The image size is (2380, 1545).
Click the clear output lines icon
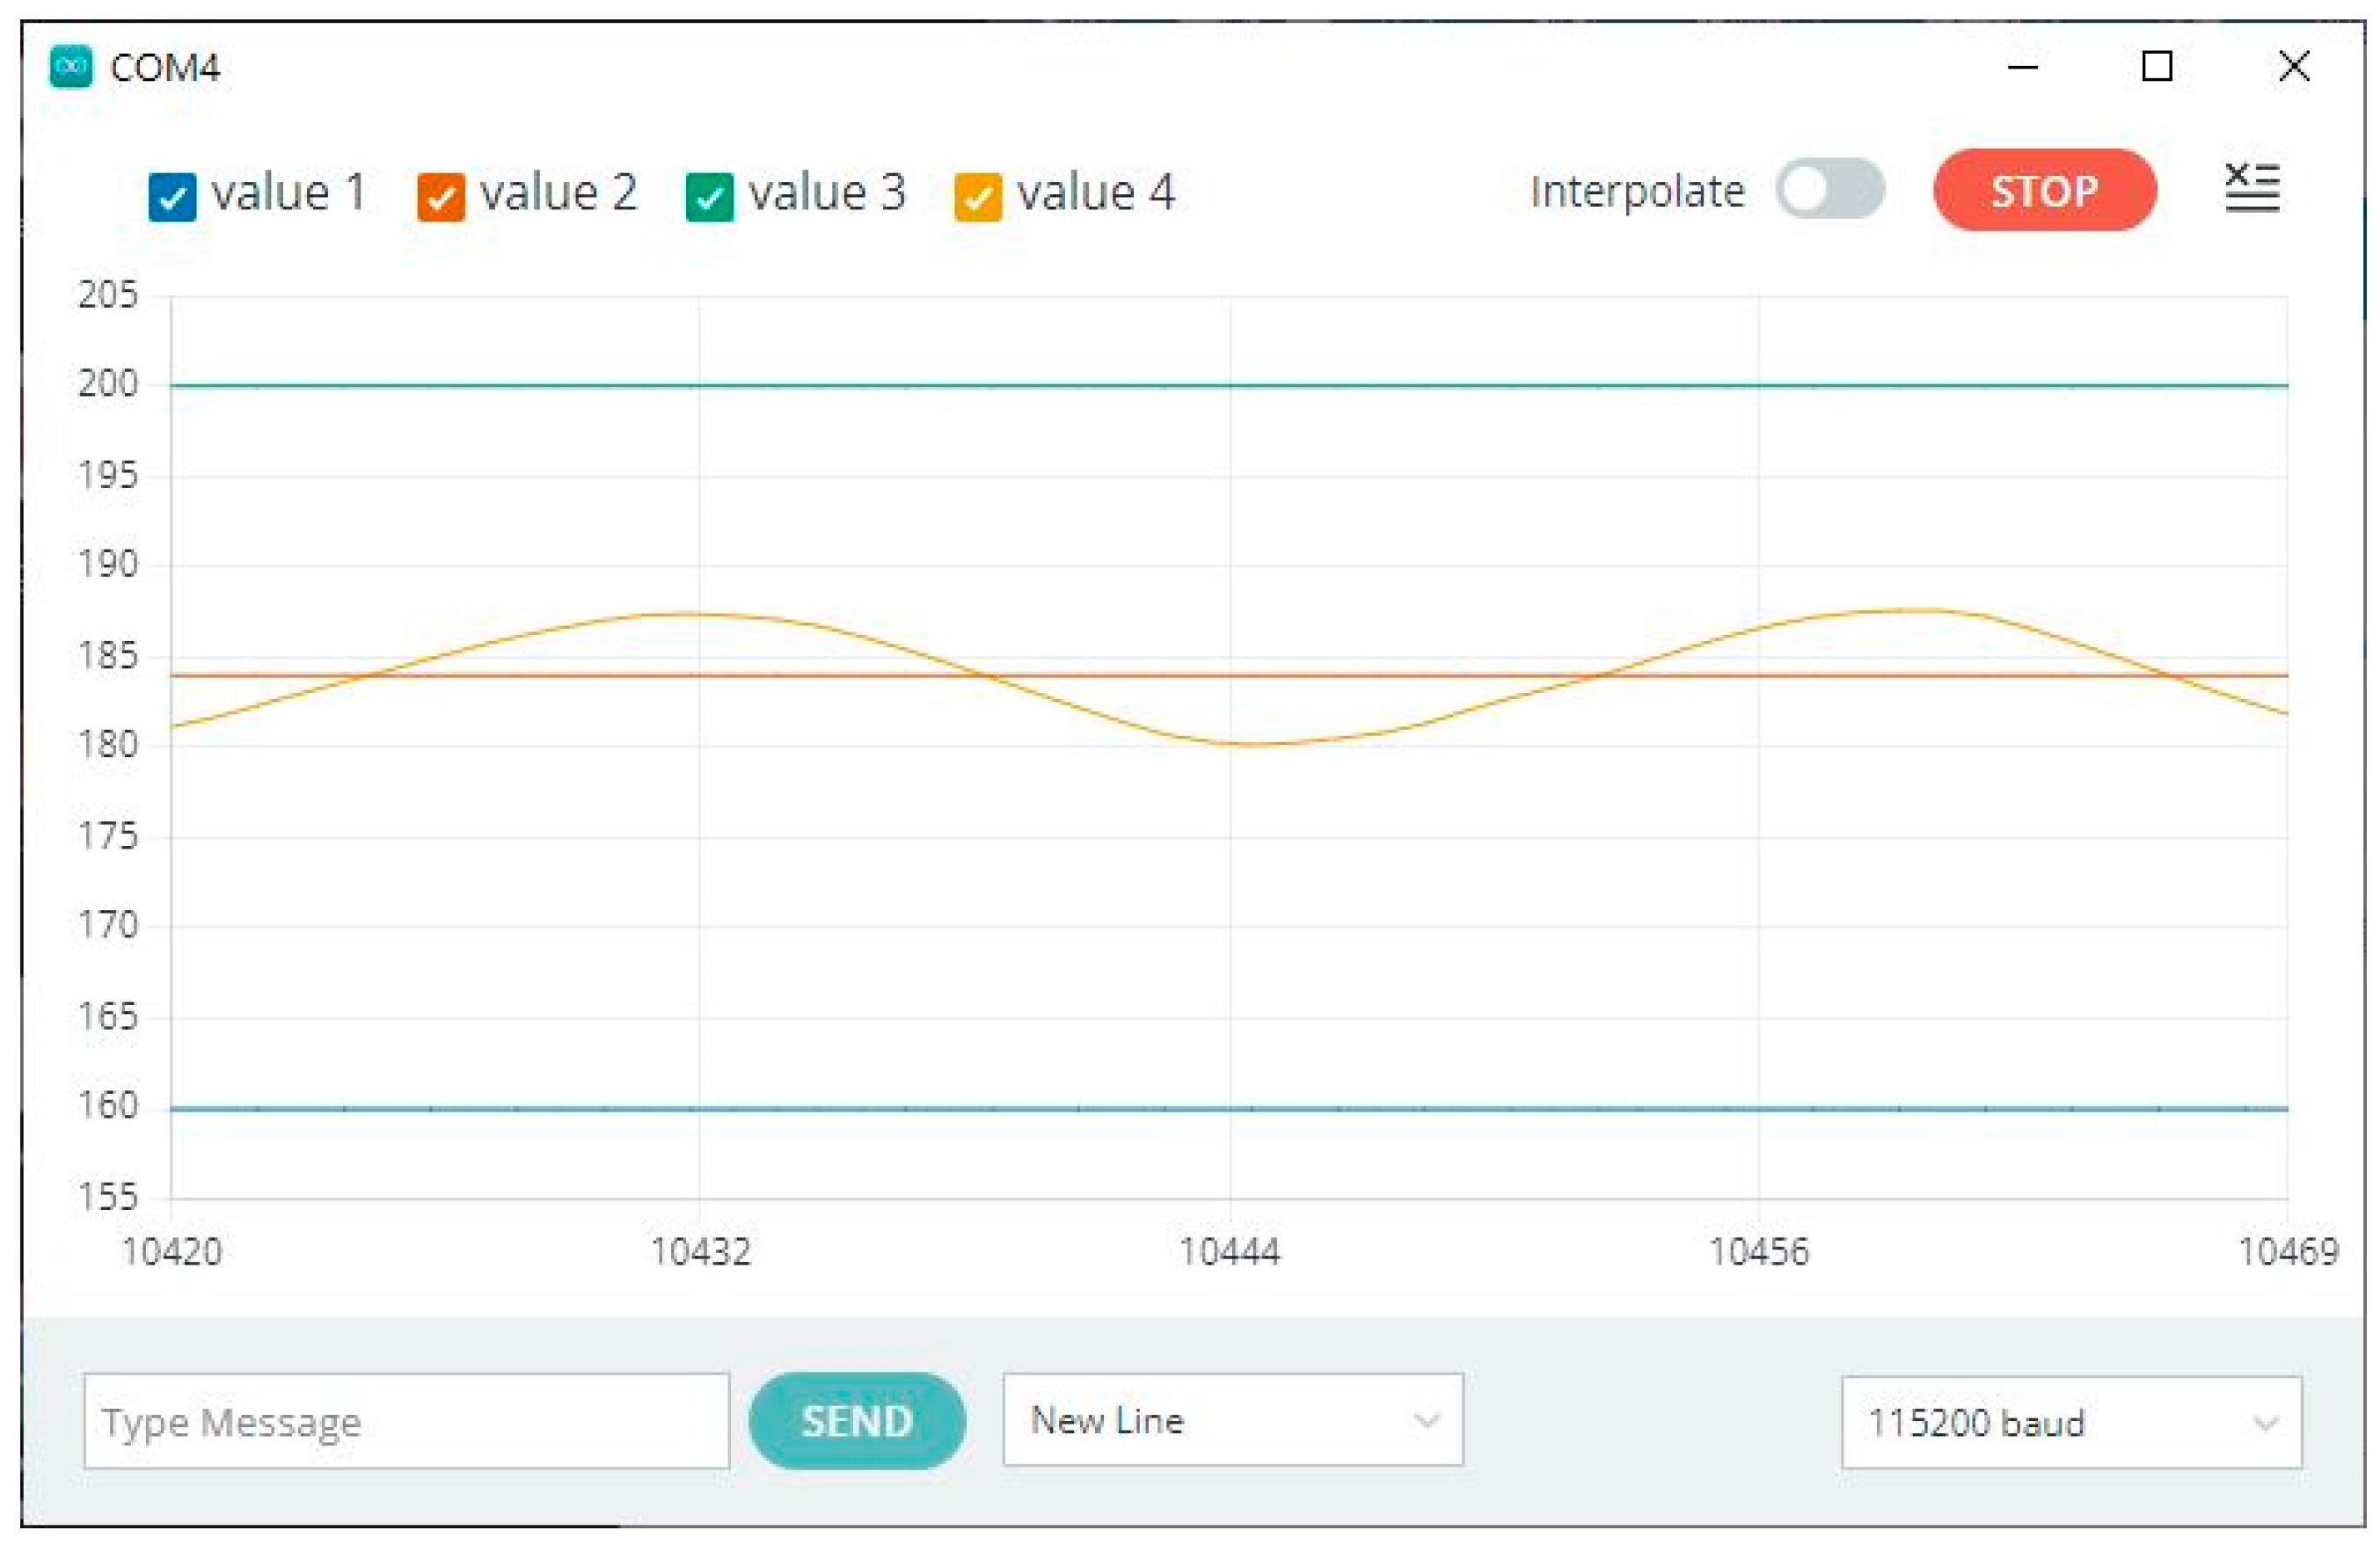2252,188
